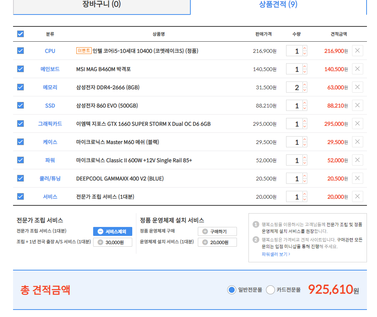377x317 pixels.
Task: Increase the memory quantity with up arrow
Action: point(305,85)
